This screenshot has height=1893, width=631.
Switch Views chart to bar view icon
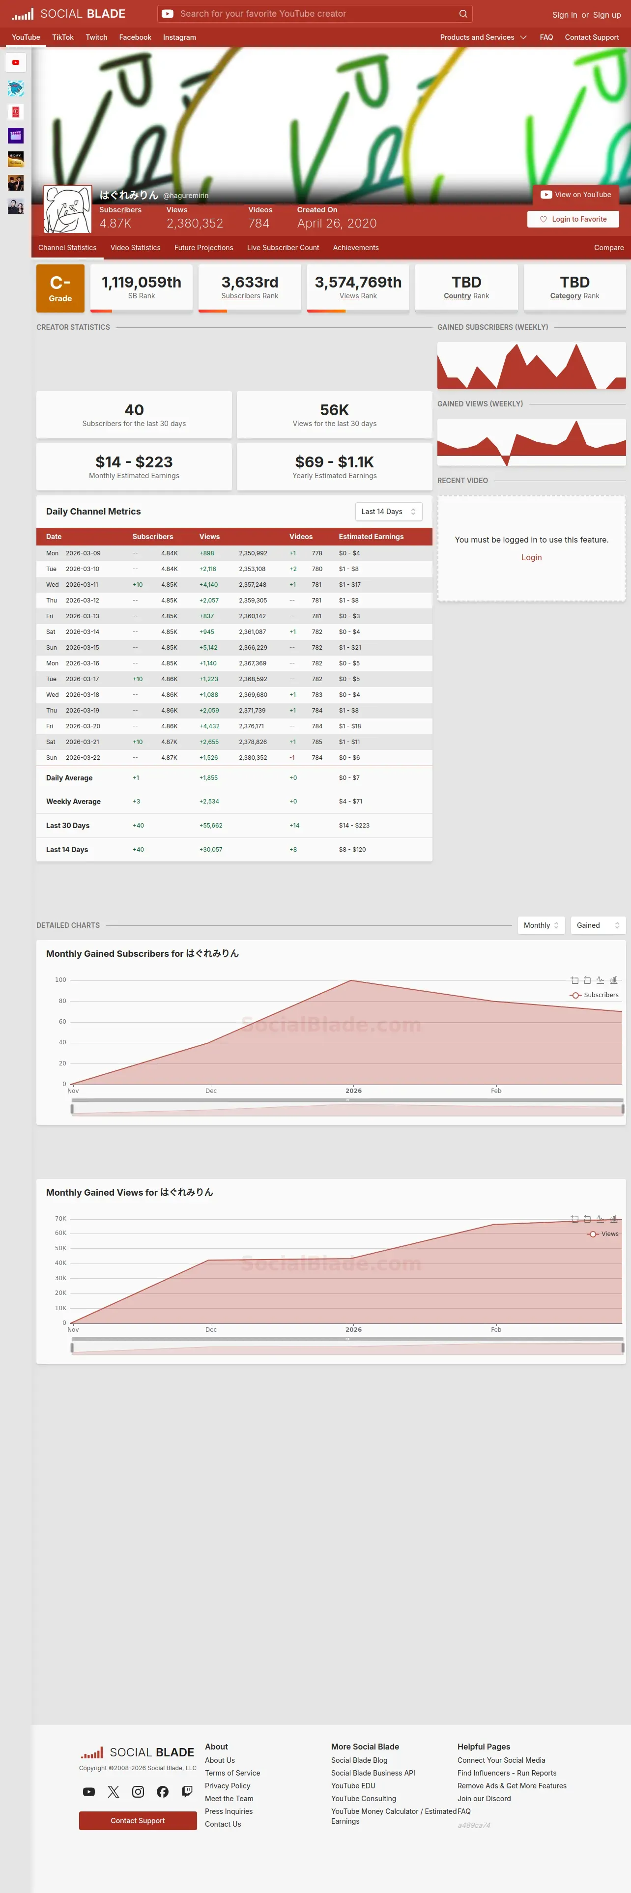(x=613, y=1219)
